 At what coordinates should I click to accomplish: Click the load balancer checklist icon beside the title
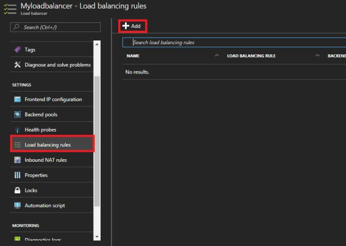(x=10, y=9)
